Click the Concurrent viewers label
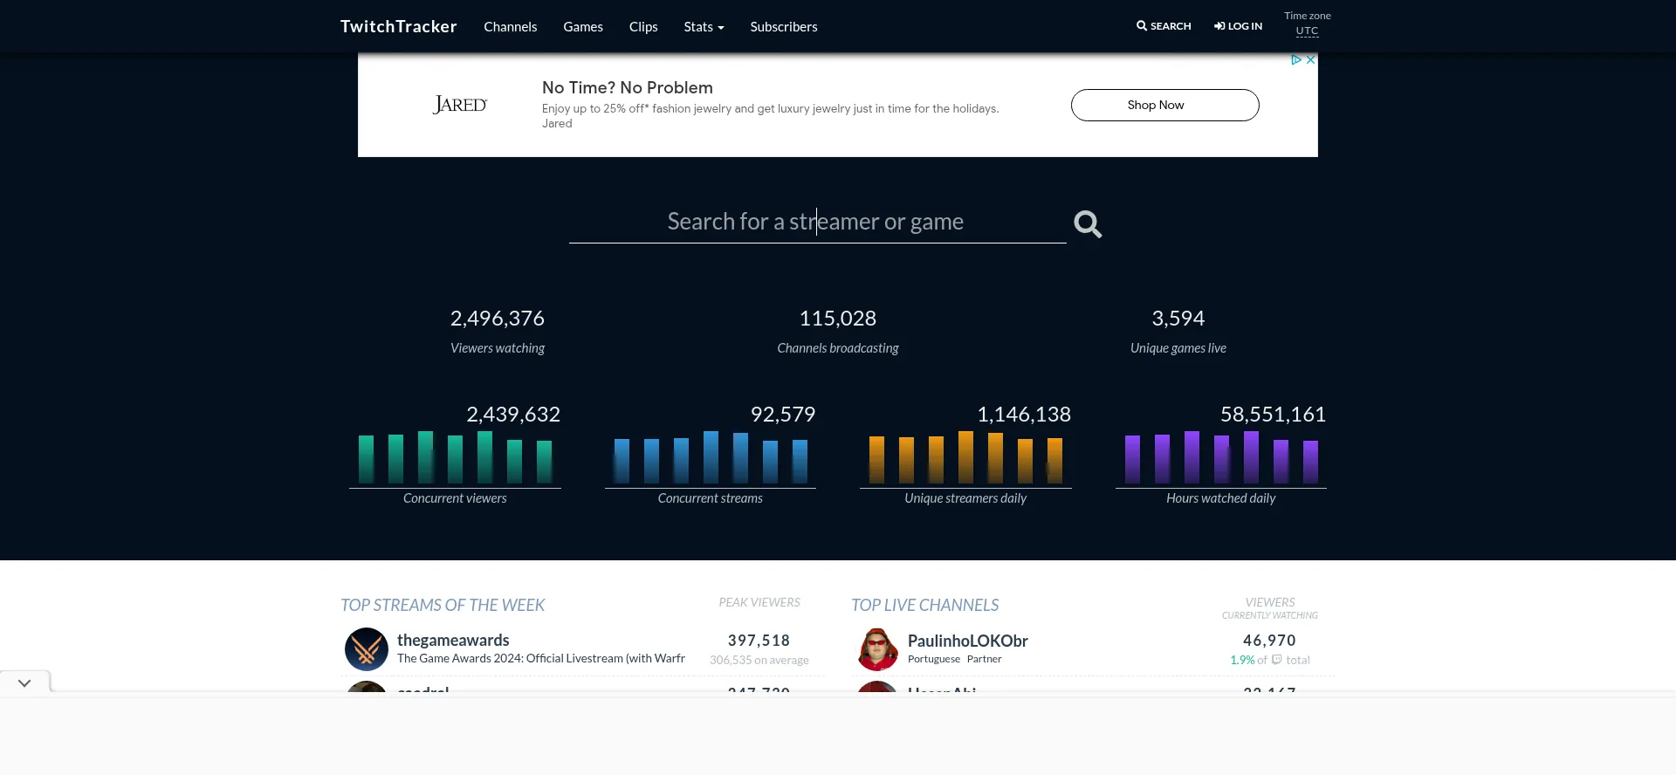This screenshot has height=775, width=1676. [x=455, y=498]
